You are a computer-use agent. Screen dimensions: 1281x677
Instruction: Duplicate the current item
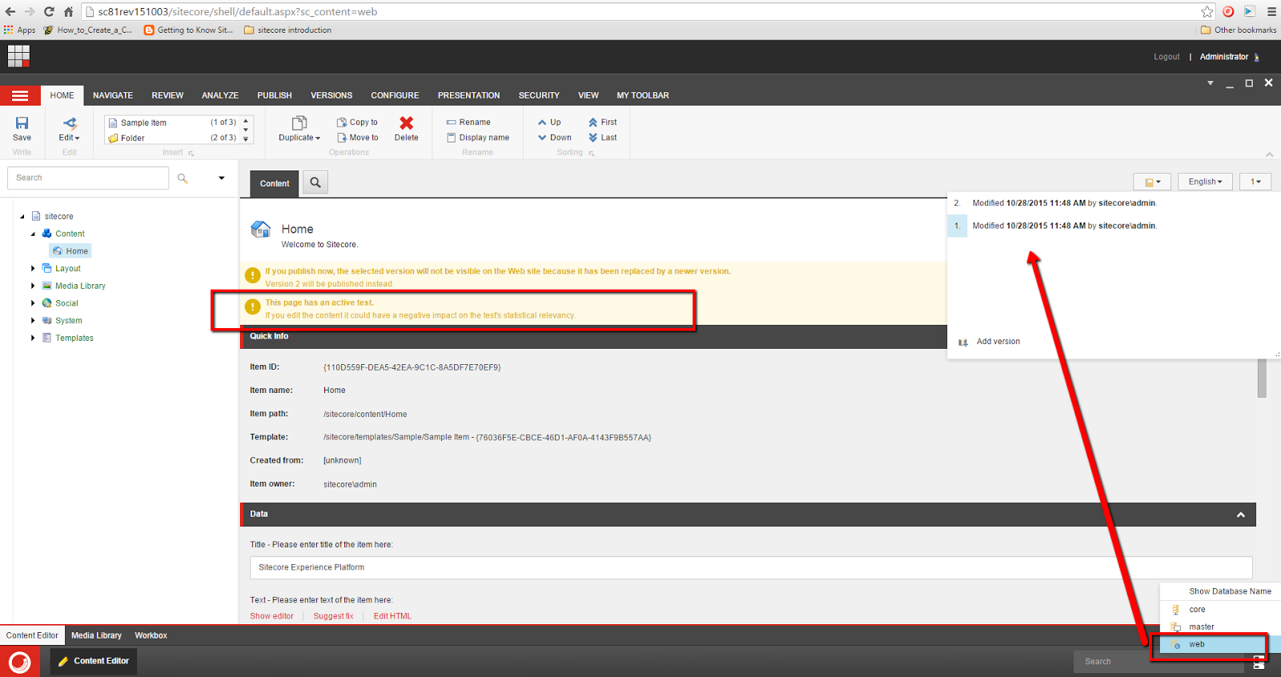[x=299, y=128]
